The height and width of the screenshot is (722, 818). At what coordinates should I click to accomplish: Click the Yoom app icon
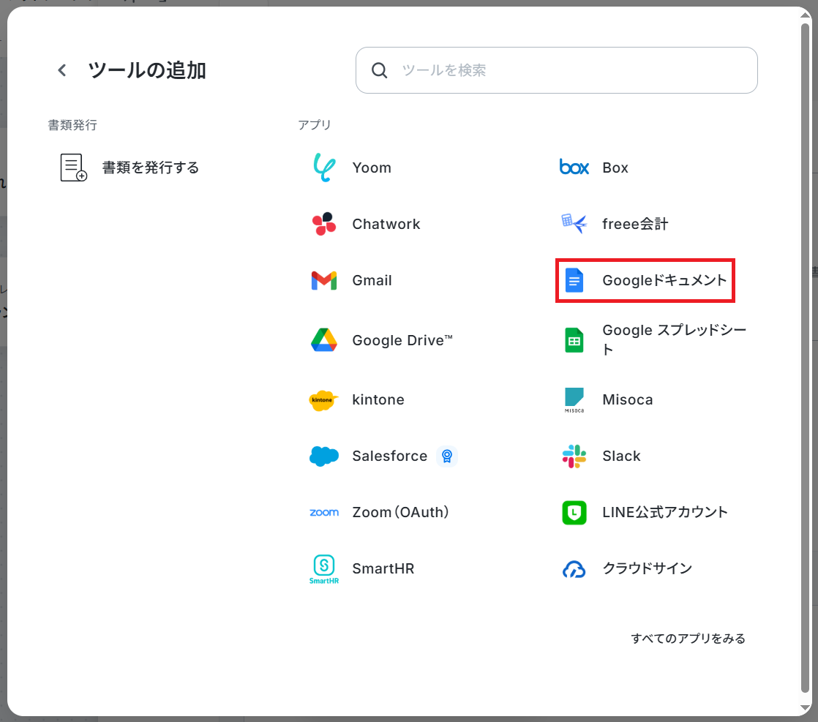click(x=324, y=168)
